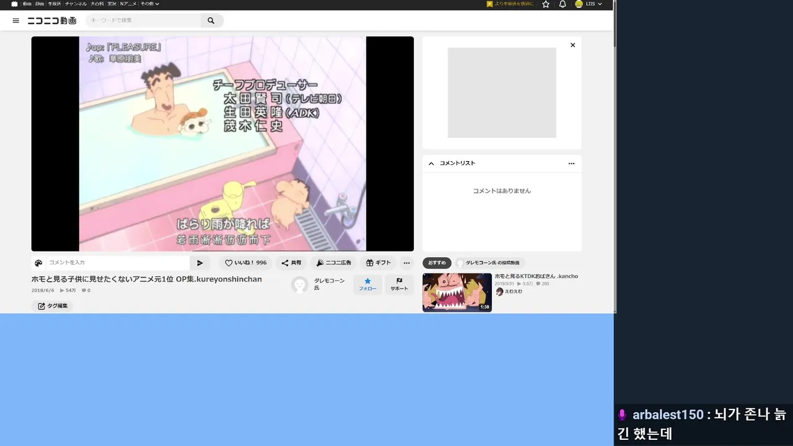Click the arbalest150 chat username in overlay
Image resolution: width=793 pixels, height=446 pixels.
[x=668, y=414]
